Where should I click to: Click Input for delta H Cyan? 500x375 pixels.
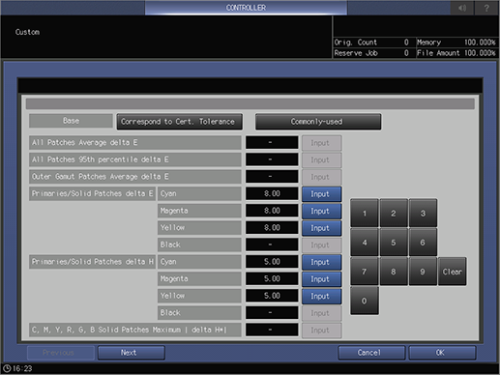(x=321, y=262)
